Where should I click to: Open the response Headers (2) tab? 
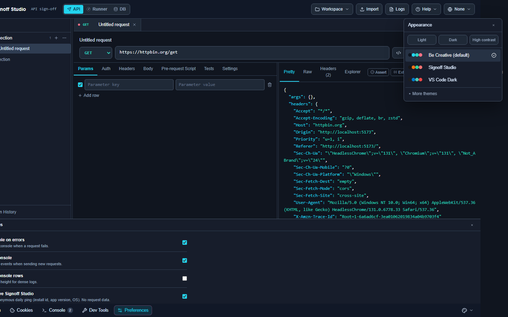tap(328, 72)
